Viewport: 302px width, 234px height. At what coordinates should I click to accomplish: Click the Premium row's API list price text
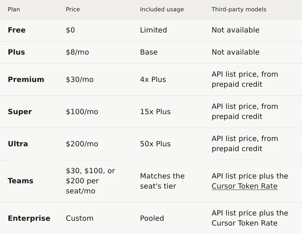(245, 79)
